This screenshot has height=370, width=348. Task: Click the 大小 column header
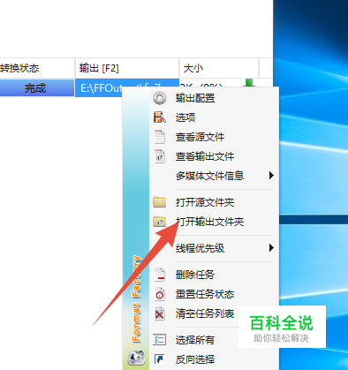(x=219, y=68)
